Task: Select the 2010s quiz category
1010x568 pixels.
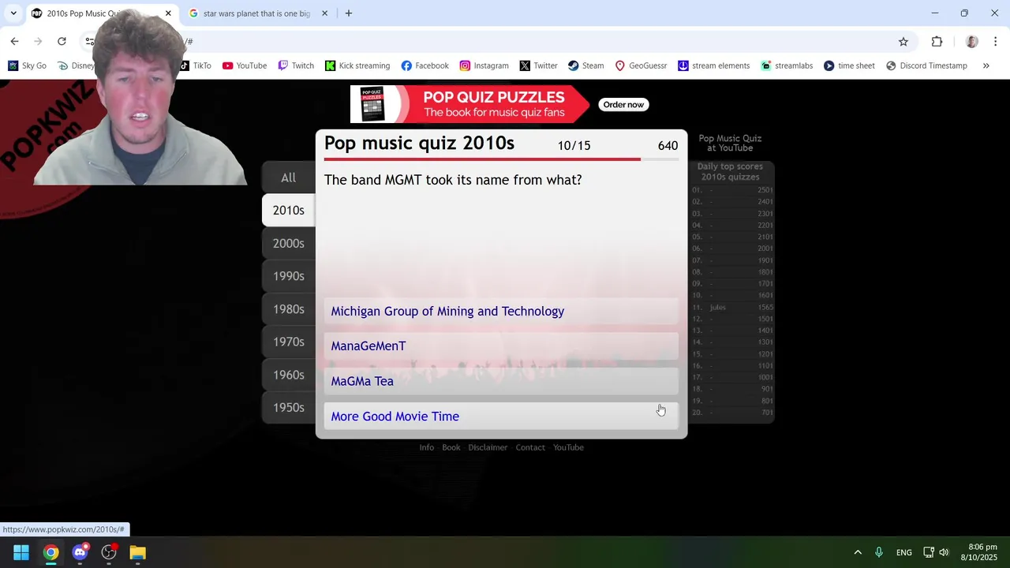Action: click(289, 211)
